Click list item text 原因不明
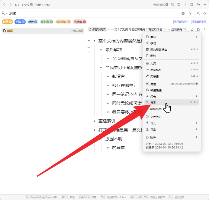 114,139
